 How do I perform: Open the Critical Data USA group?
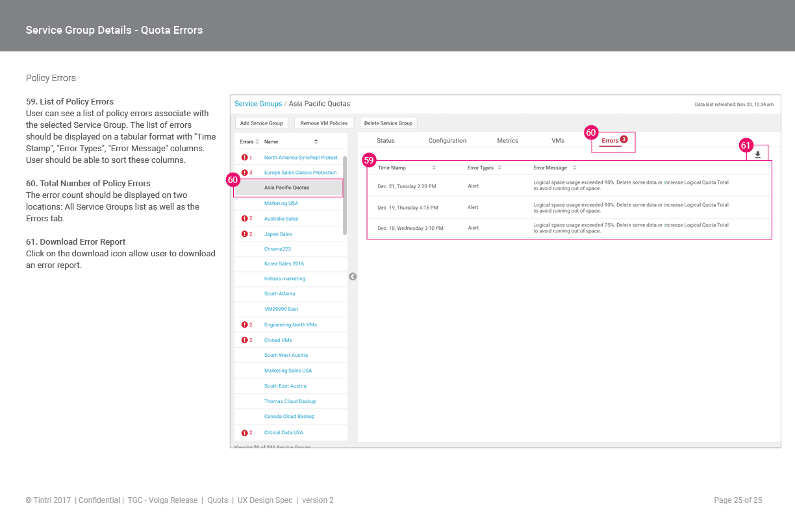283,432
